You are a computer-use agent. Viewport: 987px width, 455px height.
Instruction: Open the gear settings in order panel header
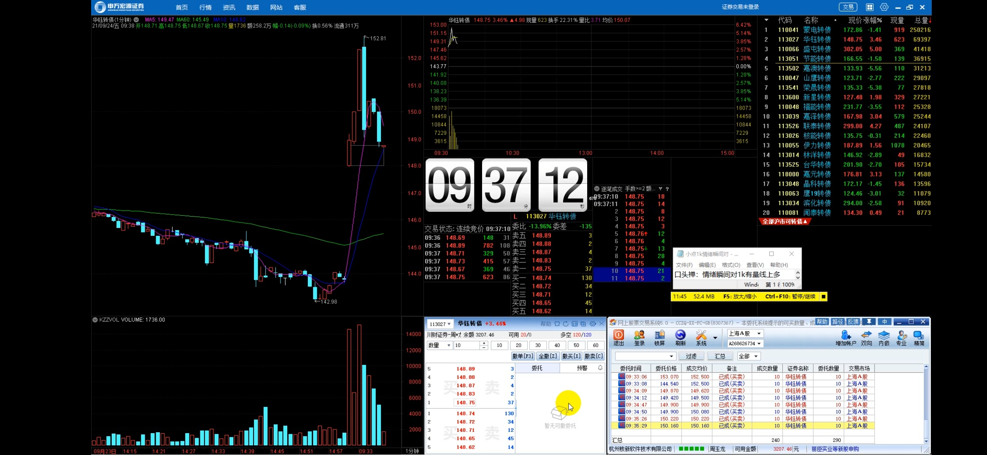(x=593, y=324)
